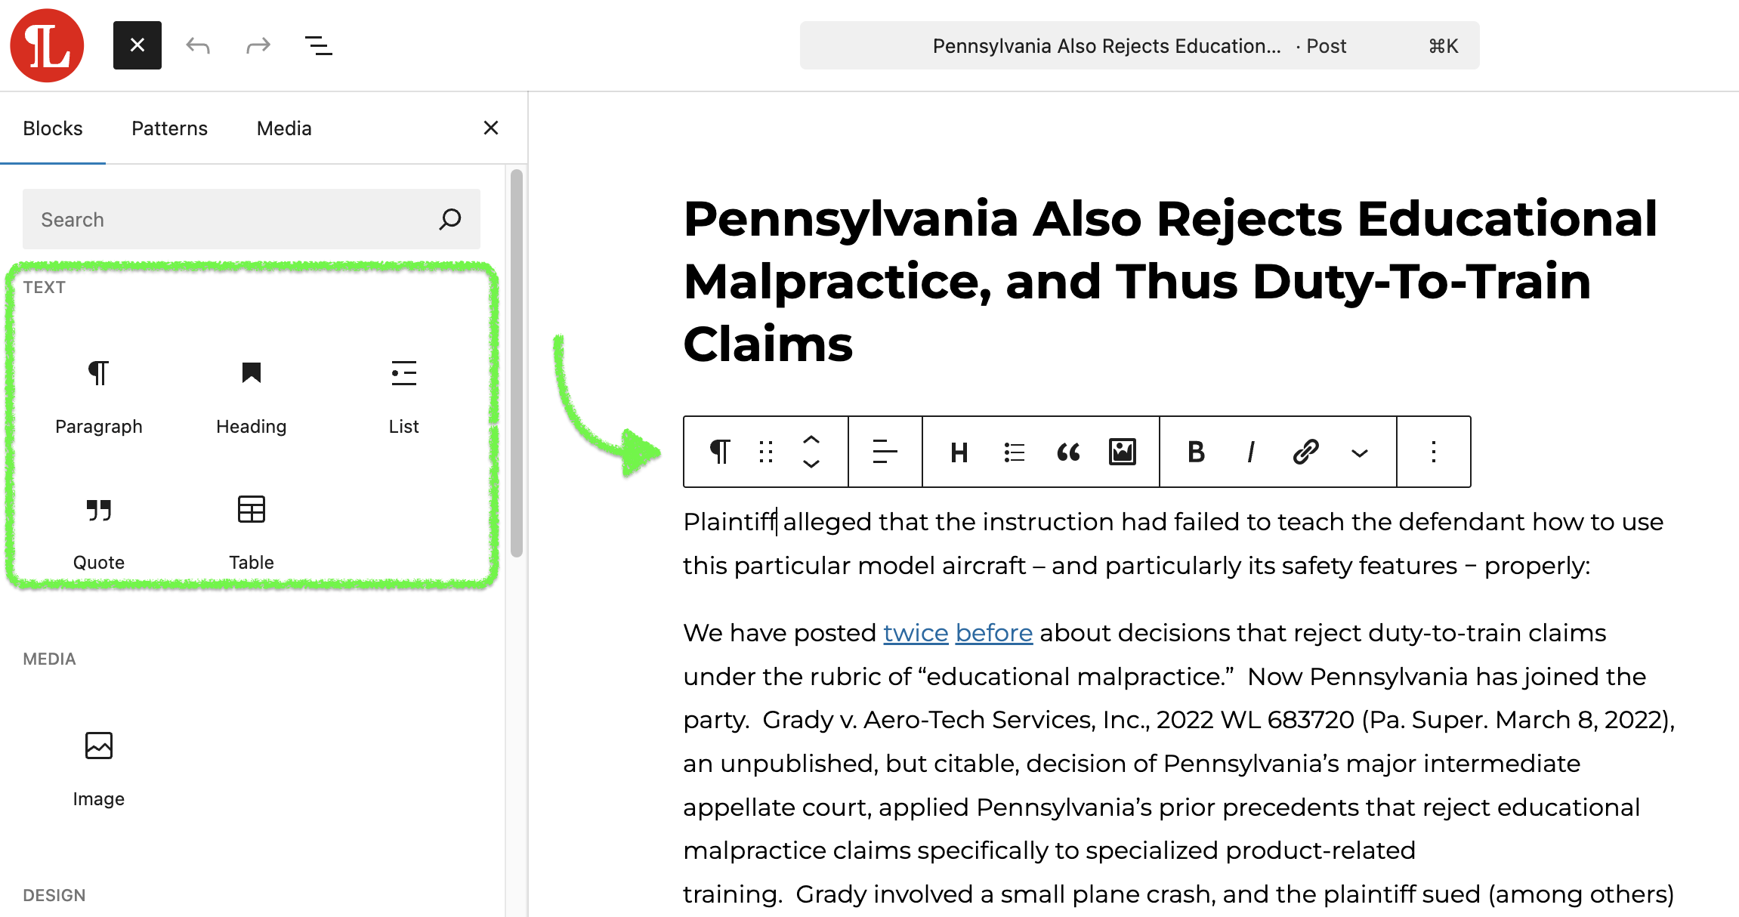Toggle italic formatting

(1251, 452)
